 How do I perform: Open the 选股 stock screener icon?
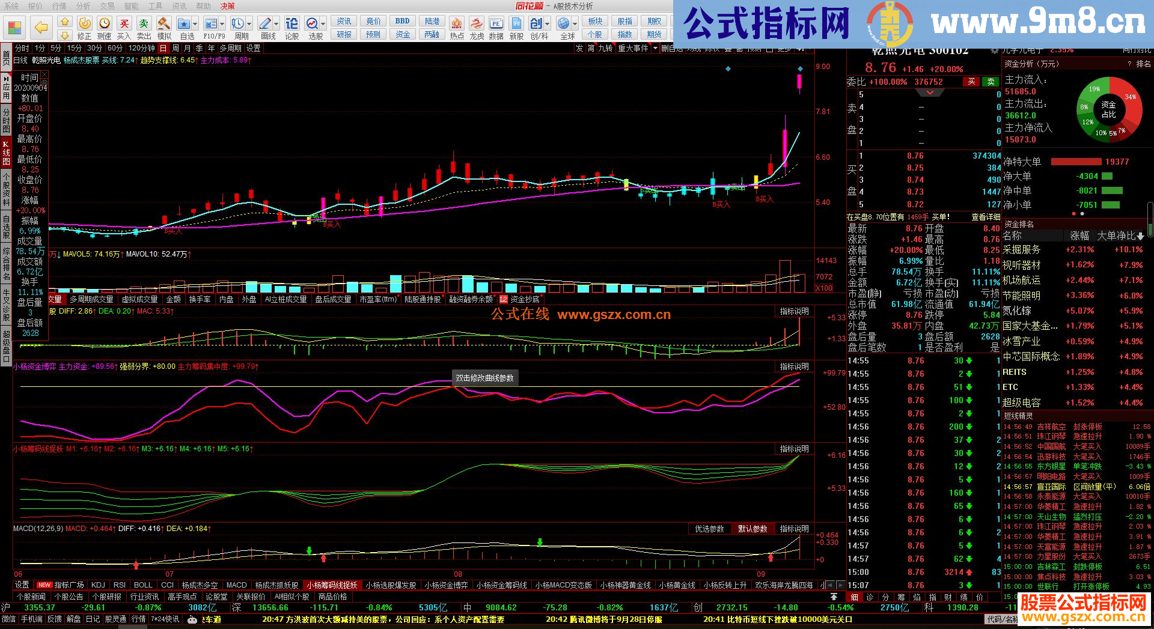click(311, 23)
